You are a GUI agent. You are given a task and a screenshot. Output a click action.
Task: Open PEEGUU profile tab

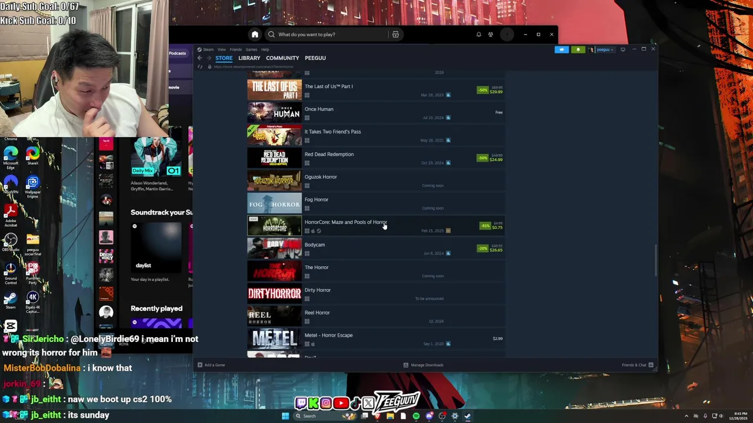point(315,58)
